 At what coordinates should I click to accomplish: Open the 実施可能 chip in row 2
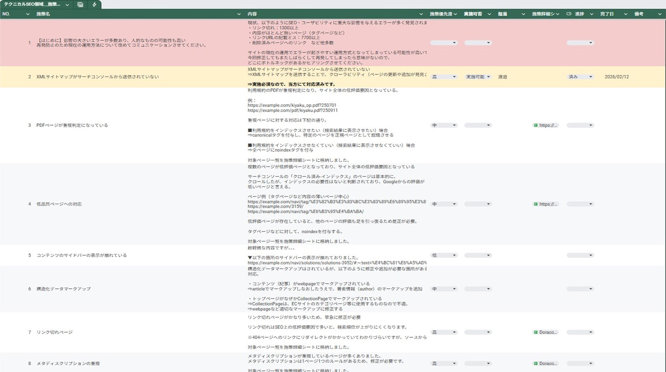(x=478, y=77)
